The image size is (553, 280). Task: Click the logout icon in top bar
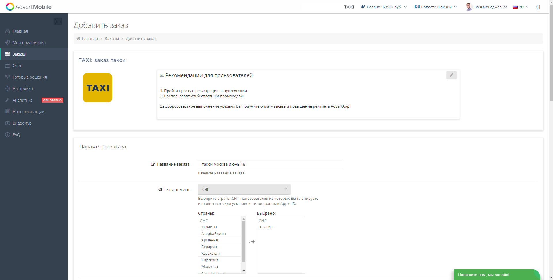click(538, 7)
